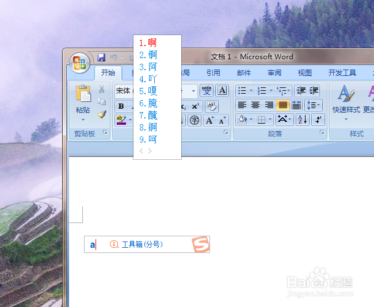This screenshot has height=307, width=374.
Task: Toggle justify alignment
Action: point(283,105)
